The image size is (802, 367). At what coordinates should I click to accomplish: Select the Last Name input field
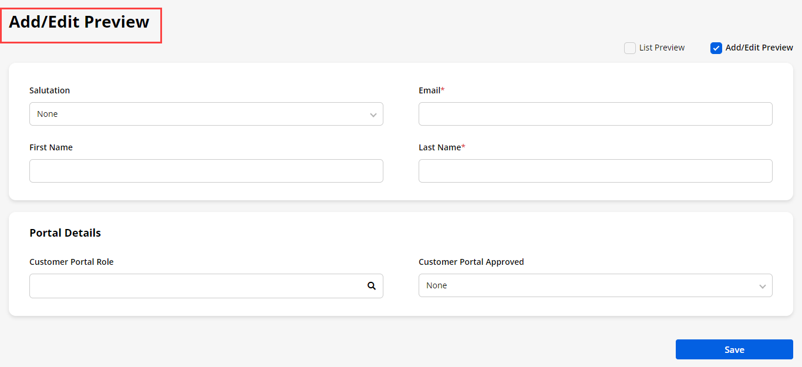595,171
